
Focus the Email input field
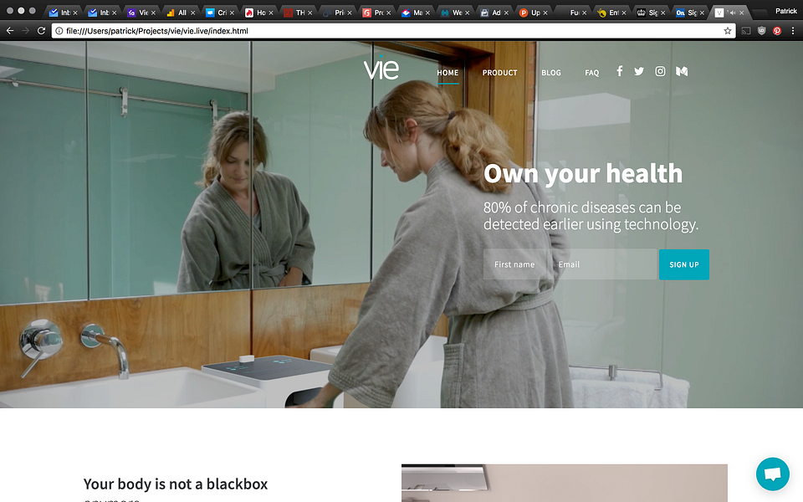pos(604,264)
